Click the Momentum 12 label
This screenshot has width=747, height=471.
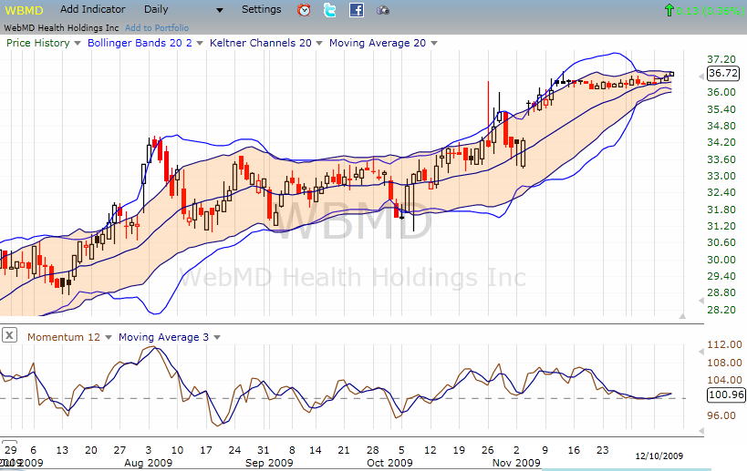pos(64,337)
